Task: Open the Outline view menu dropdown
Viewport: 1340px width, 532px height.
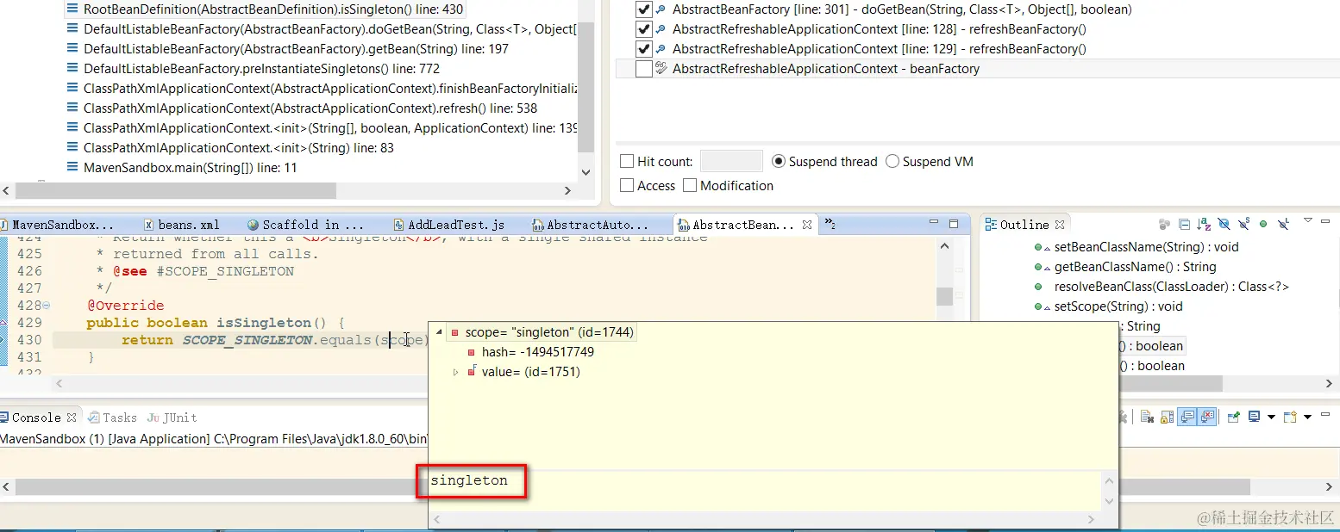Action: pyautogui.click(x=1308, y=220)
